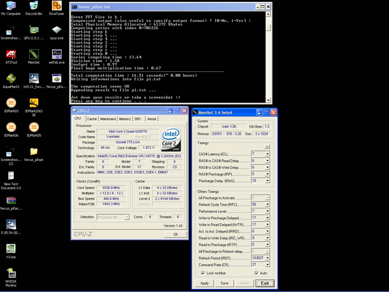Open the Read to Precharge (tRTP) dropdown
Image resolution: width=389 pixels, height=292 pixels.
(x=267, y=245)
